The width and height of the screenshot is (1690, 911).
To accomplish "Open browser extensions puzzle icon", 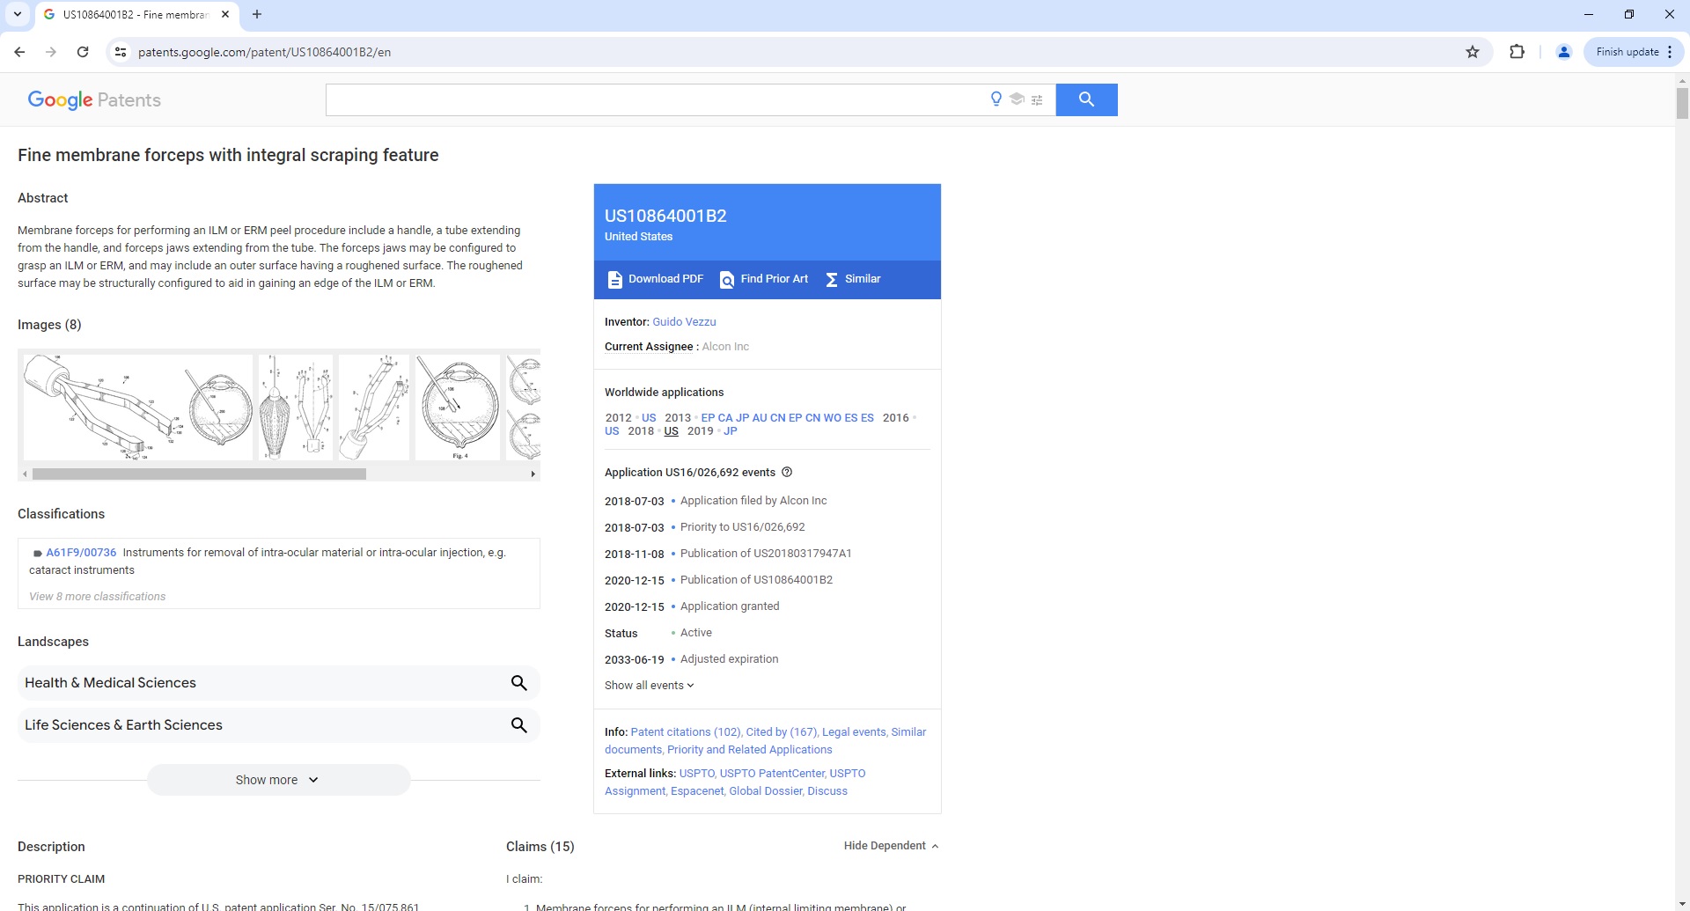I will [x=1517, y=52].
